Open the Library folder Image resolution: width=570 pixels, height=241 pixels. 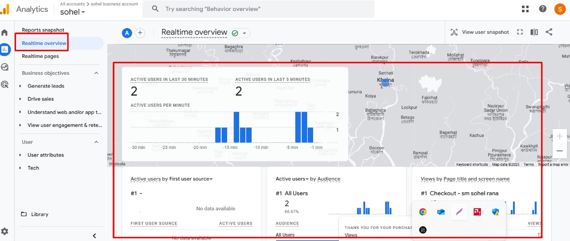(x=35, y=214)
